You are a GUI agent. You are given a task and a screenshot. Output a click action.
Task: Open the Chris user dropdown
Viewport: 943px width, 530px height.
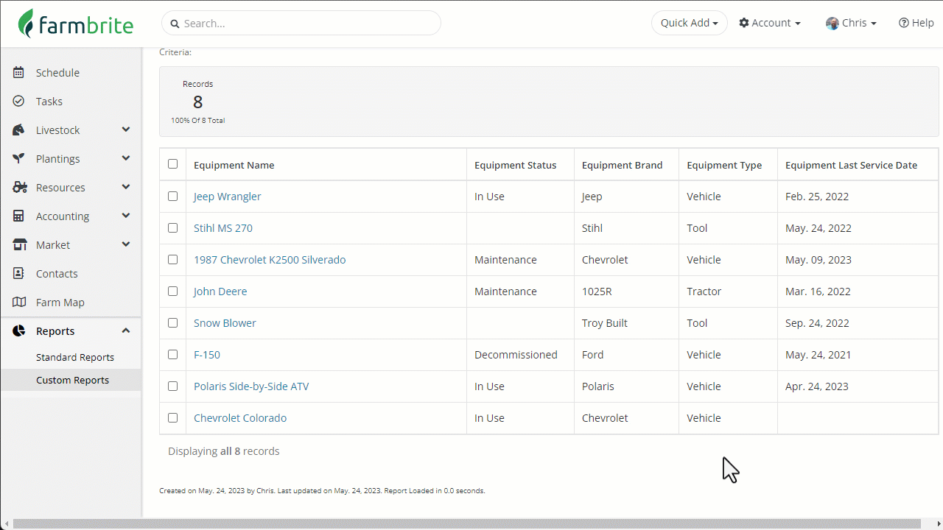point(851,23)
